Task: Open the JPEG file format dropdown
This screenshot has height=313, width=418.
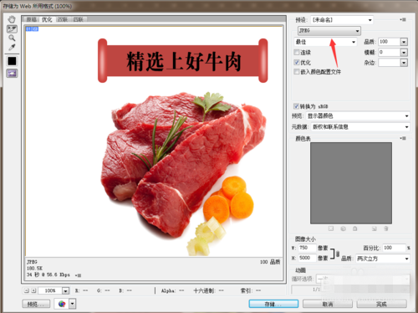Action: click(x=329, y=31)
